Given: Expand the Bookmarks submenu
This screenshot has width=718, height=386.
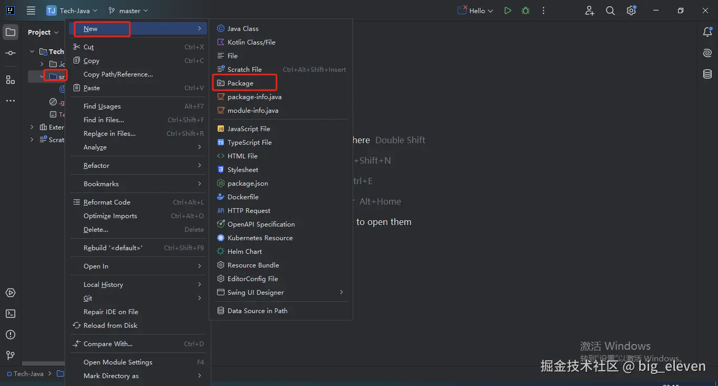Looking at the screenshot, I should (138, 184).
